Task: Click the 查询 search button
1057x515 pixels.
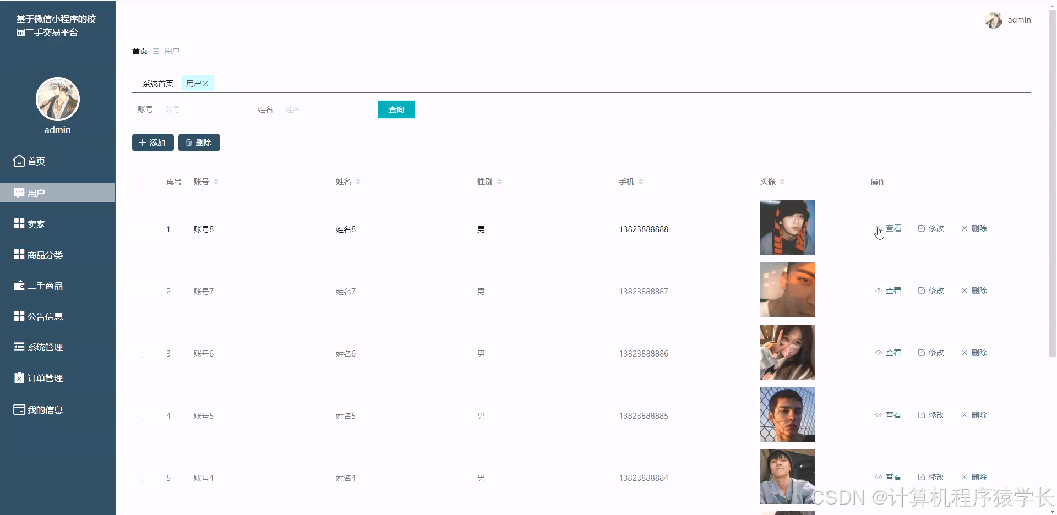Action: [396, 109]
